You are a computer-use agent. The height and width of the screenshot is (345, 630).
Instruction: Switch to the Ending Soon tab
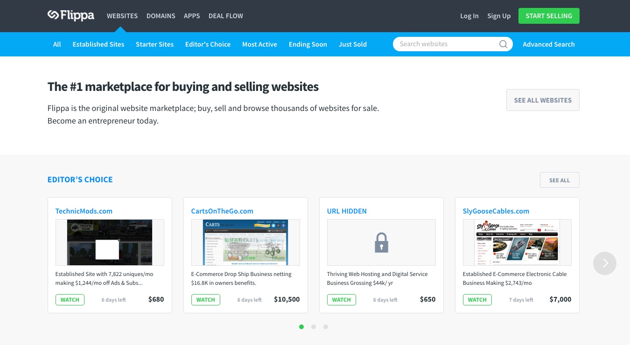click(x=308, y=44)
